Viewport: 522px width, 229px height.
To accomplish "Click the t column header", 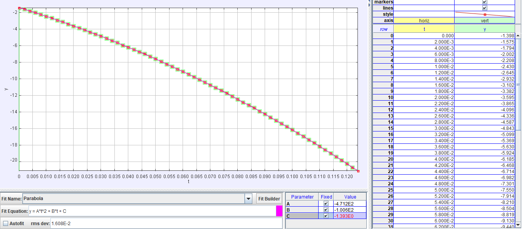I will pyautogui.click(x=424, y=29).
